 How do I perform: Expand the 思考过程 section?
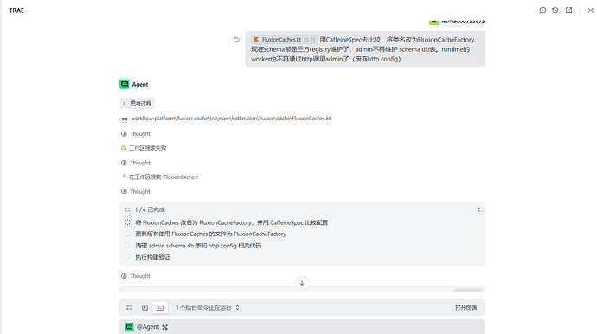(137, 104)
